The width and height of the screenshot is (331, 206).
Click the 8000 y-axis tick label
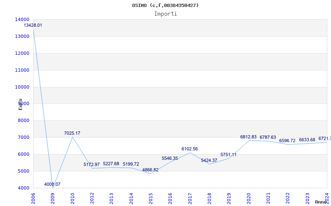[23, 120]
